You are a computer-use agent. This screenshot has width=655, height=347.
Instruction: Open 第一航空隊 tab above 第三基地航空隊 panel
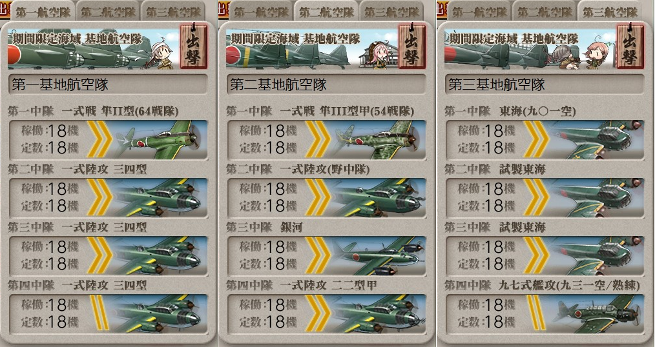[479, 11]
